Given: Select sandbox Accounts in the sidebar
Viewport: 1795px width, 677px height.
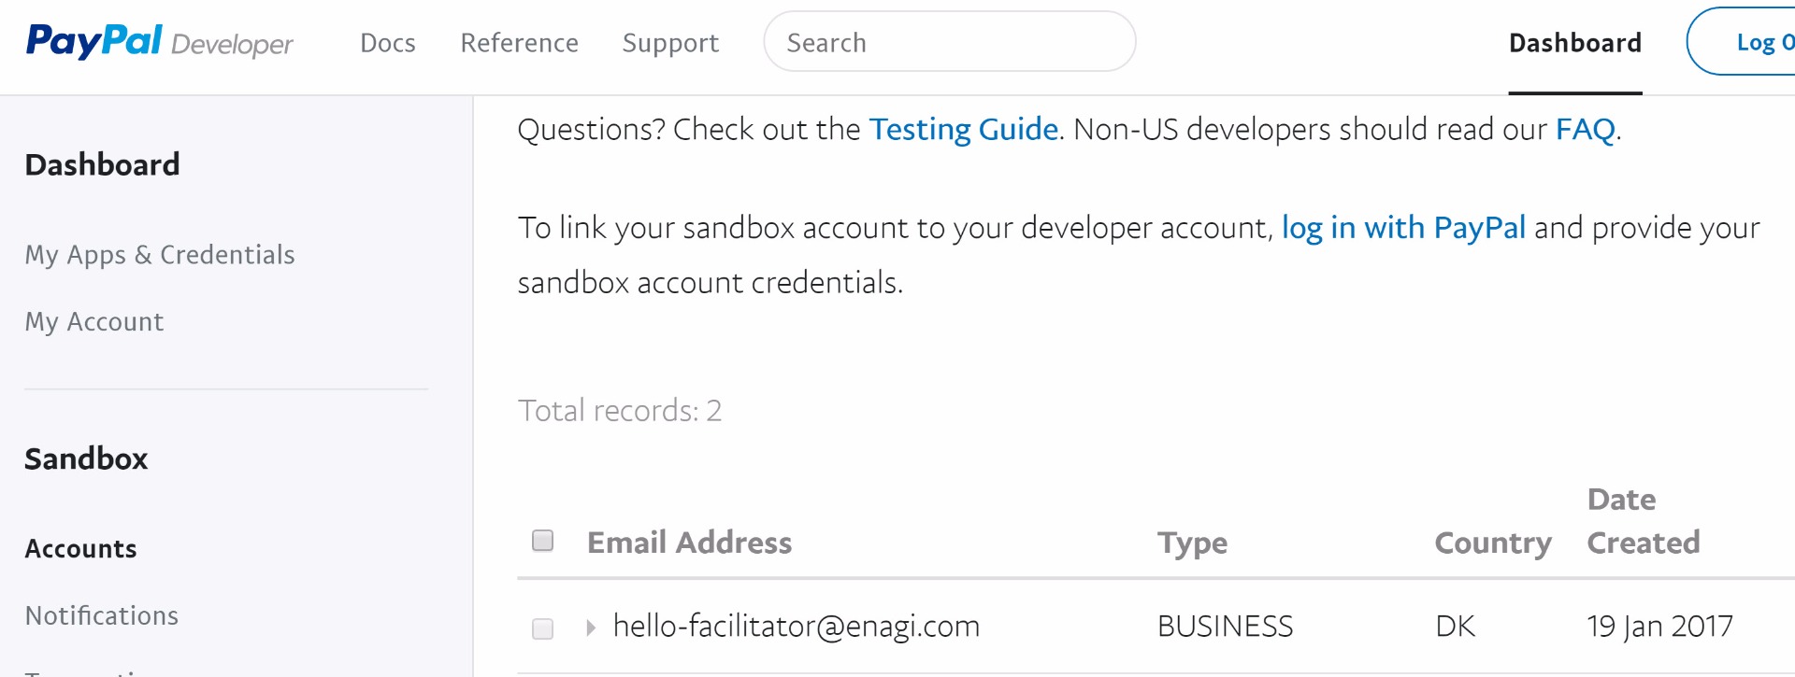Looking at the screenshot, I should click(x=80, y=549).
